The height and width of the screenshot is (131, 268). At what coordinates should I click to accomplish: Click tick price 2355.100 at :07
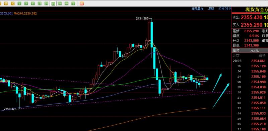pyautogui.click(x=258, y=77)
